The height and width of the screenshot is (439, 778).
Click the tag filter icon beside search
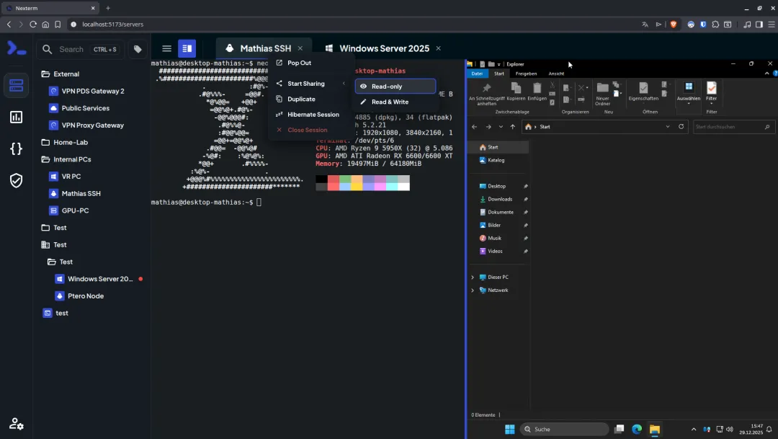pos(138,49)
